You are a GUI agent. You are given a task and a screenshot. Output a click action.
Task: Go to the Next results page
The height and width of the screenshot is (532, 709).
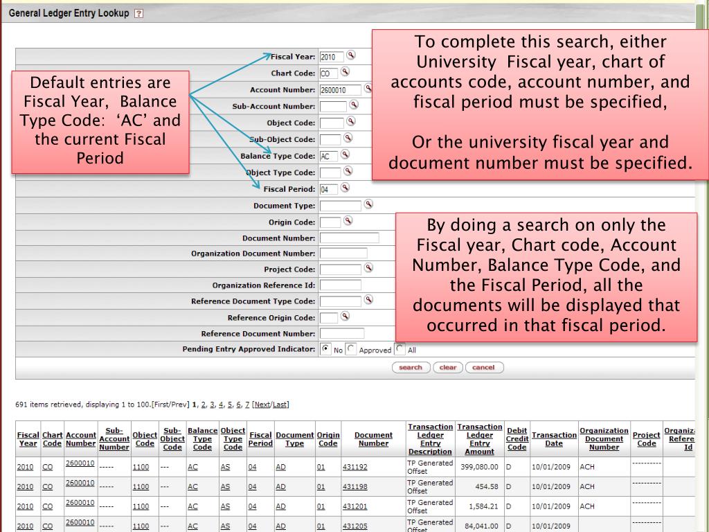coord(262,405)
